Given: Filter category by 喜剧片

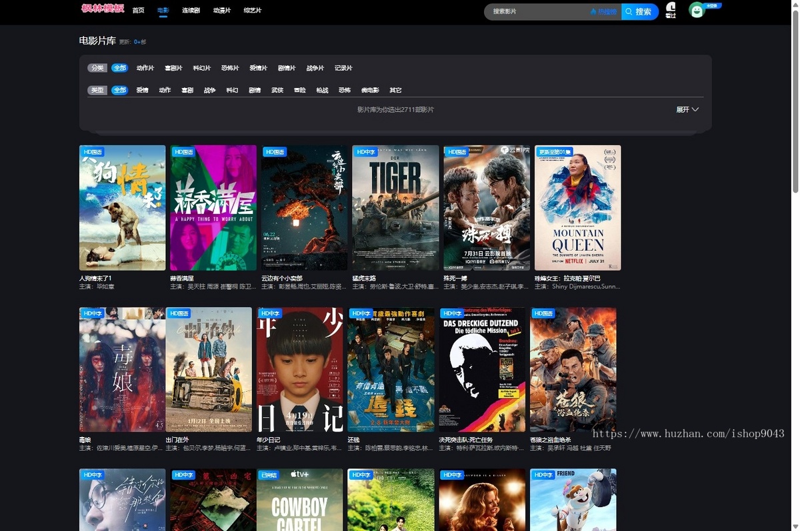Looking at the screenshot, I should pyautogui.click(x=174, y=68).
